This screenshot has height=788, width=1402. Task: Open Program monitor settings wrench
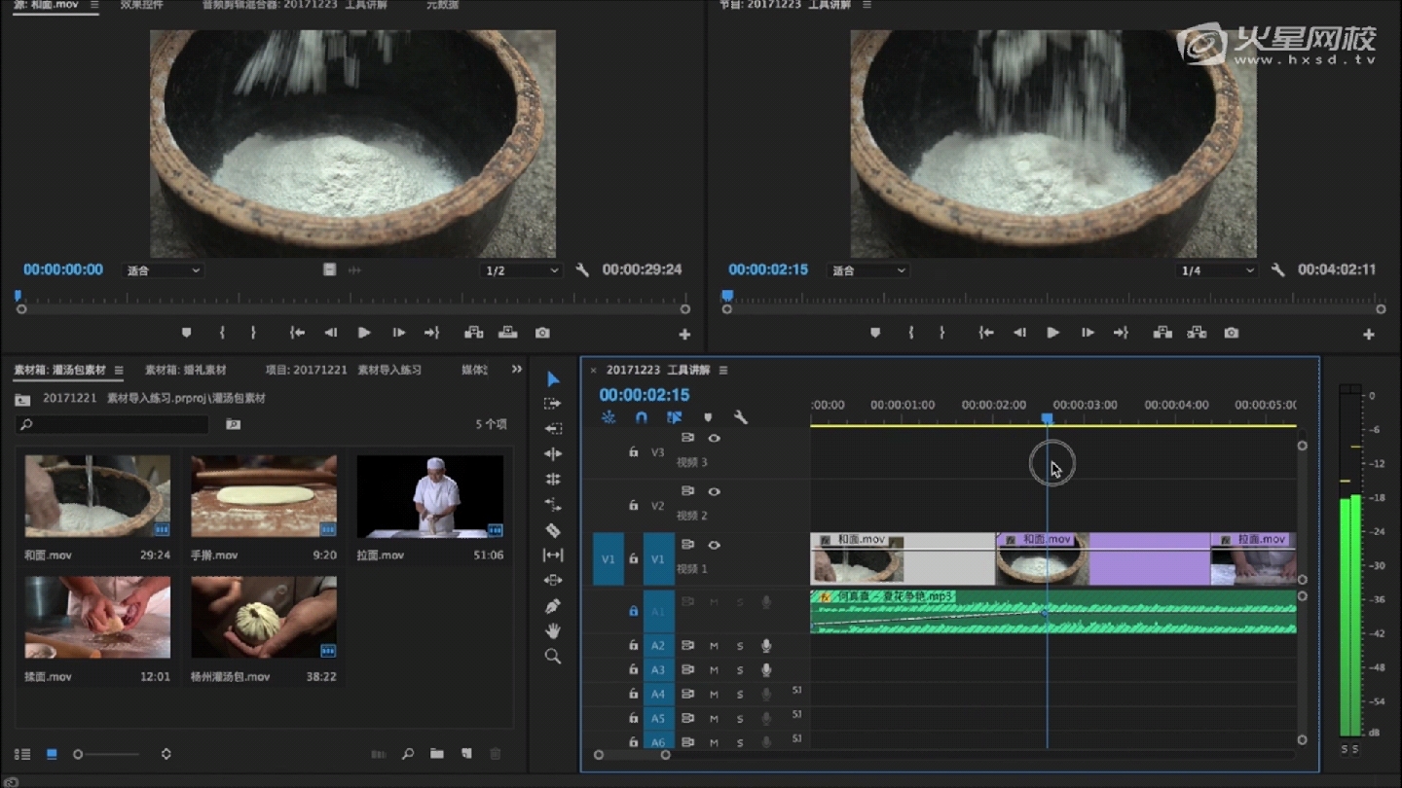pyautogui.click(x=1278, y=270)
